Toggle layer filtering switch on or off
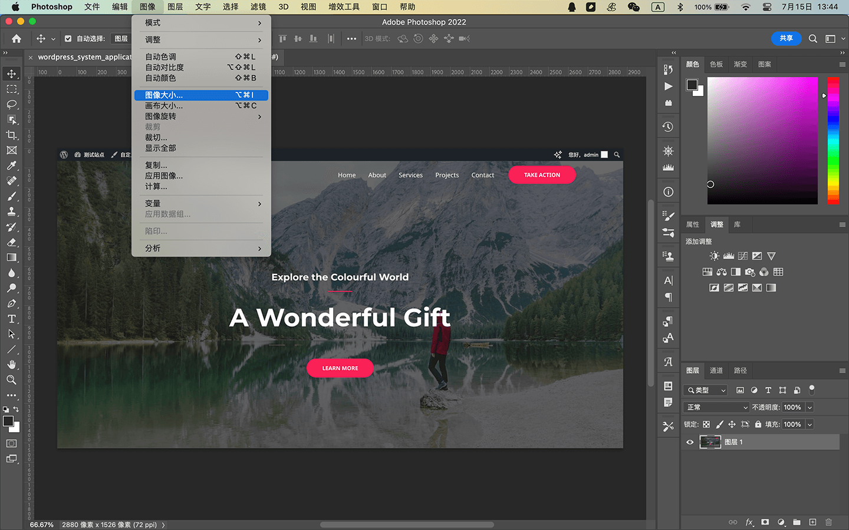The width and height of the screenshot is (849, 530). pyautogui.click(x=812, y=389)
